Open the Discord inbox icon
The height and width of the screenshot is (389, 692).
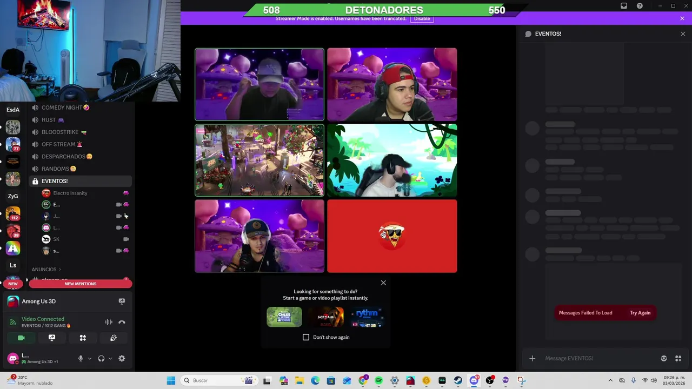[624, 6]
